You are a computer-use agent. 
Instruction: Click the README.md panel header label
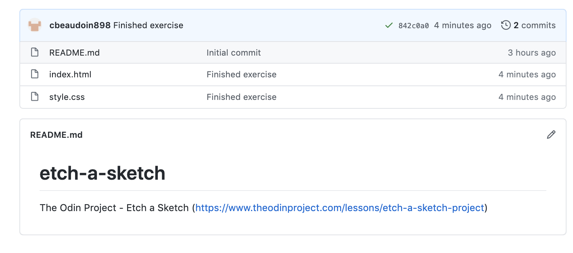[x=56, y=135]
